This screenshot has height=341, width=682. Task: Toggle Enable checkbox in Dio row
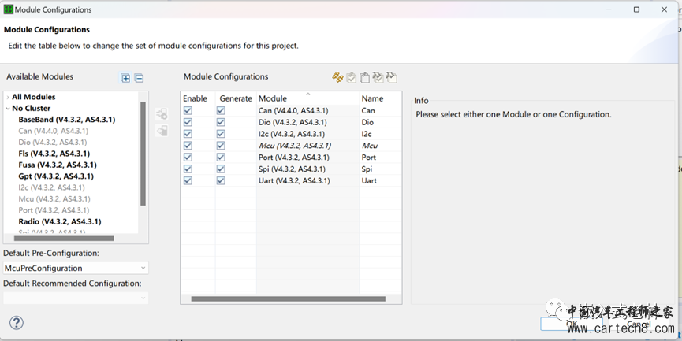[188, 123]
